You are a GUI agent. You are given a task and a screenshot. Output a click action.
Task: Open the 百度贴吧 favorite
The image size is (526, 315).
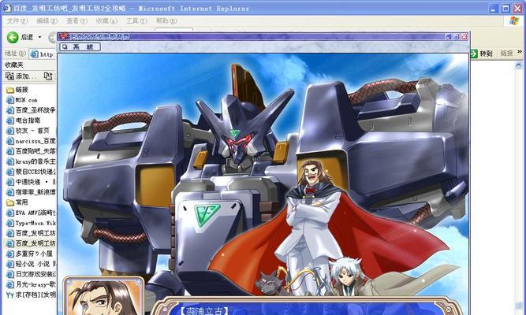pyautogui.click(x=31, y=151)
